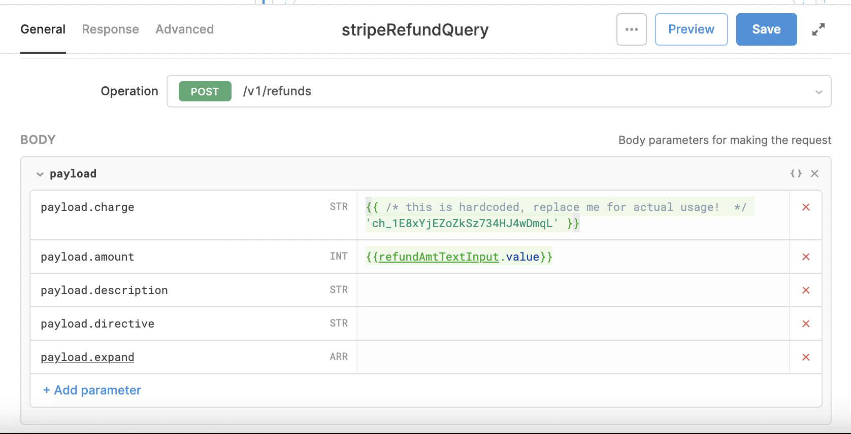The image size is (851, 434).
Task: Save the stripeRefundQuery
Action: pyautogui.click(x=766, y=29)
